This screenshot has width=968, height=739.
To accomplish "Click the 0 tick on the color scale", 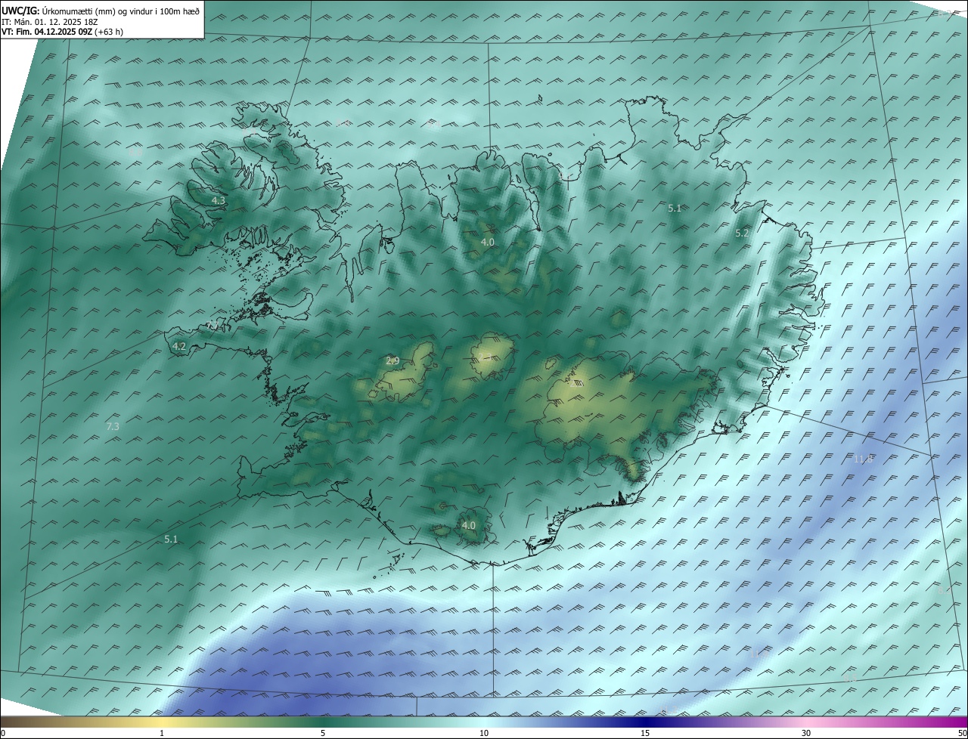I will click(x=3, y=733).
